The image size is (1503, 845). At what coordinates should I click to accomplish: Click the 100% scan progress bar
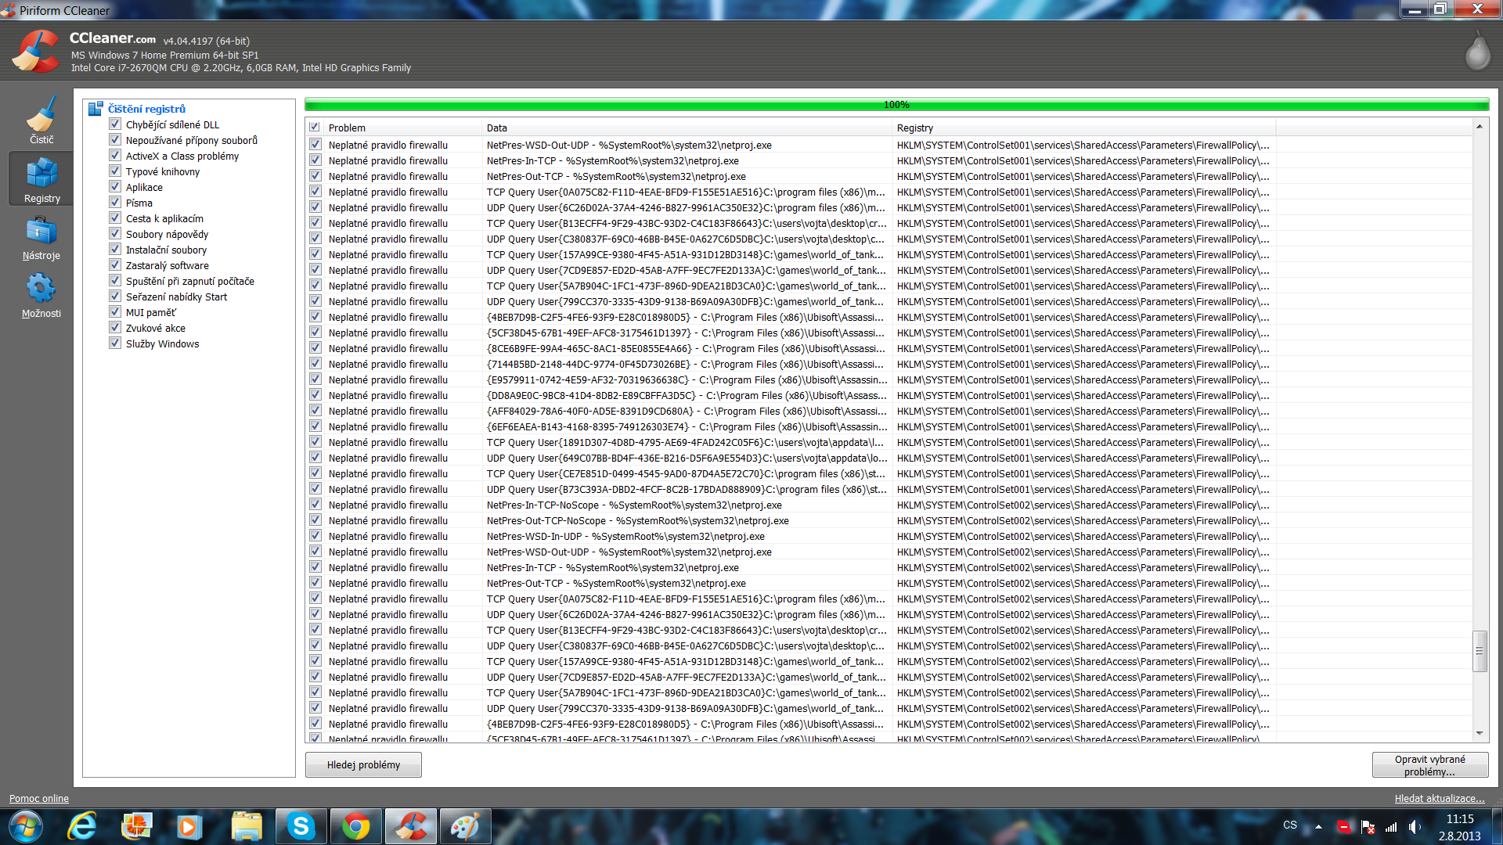pos(896,105)
